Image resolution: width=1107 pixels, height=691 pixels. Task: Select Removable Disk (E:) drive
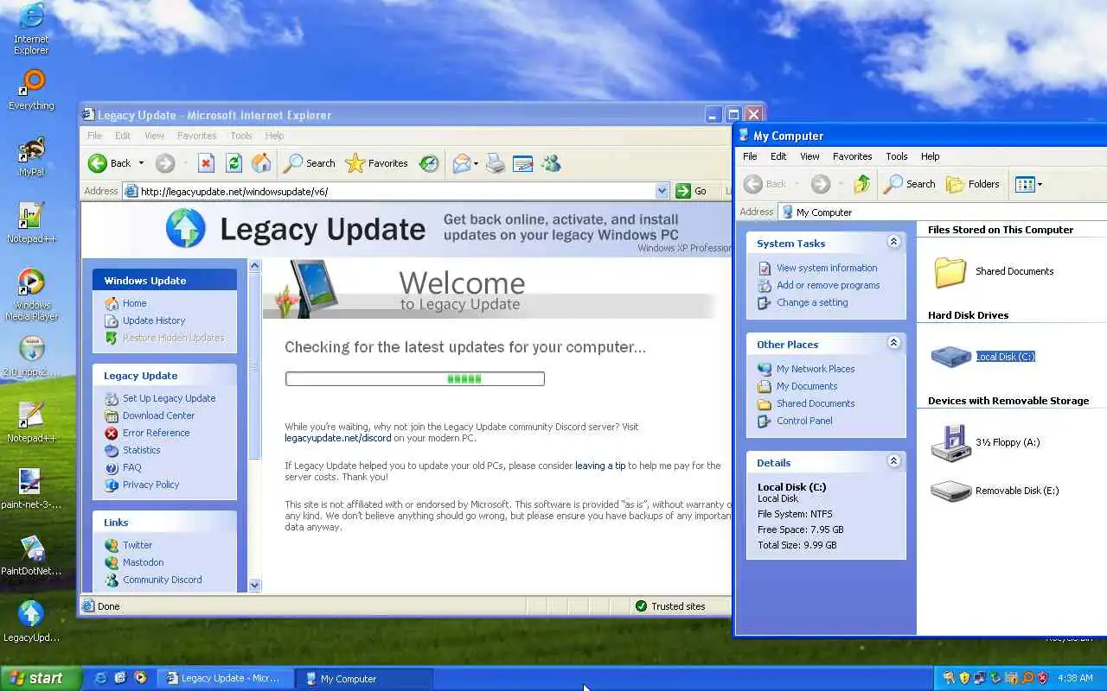point(995,491)
